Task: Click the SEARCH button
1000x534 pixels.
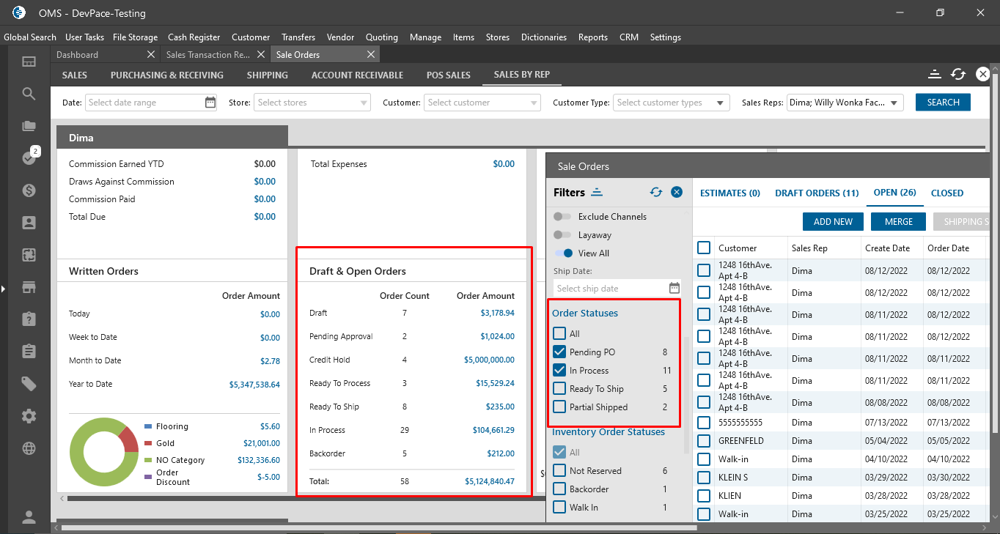Action: (x=943, y=103)
